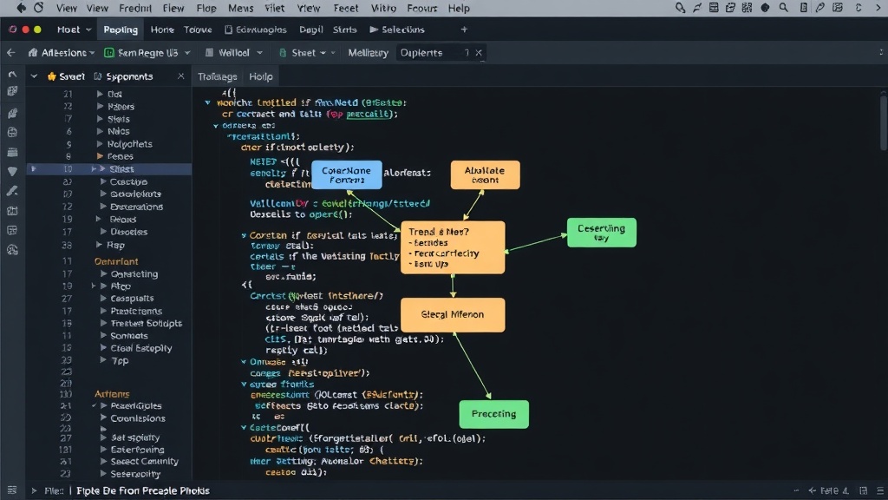Select the pencil tool in the left sidebar

point(12,191)
